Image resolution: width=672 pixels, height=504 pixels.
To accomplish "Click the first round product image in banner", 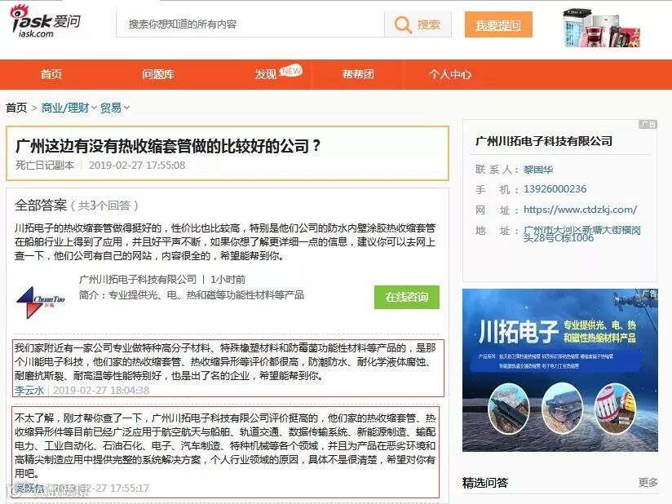I will pos(510,409).
